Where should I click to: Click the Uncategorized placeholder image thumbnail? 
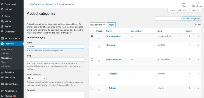tap(99, 38)
